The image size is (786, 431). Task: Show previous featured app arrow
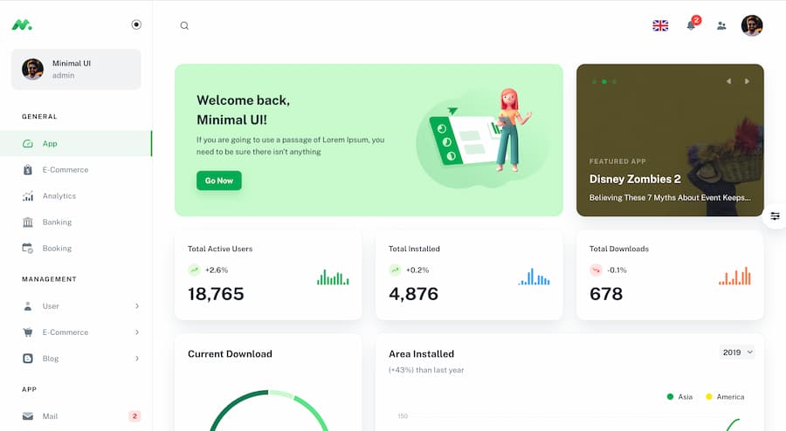[x=728, y=81]
